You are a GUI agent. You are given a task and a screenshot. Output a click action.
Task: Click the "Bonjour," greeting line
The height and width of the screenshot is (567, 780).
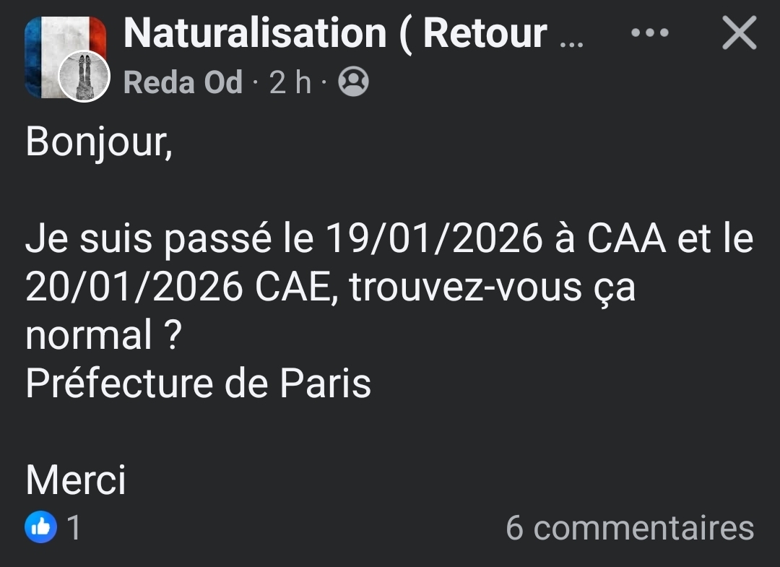tap(99, 142)
